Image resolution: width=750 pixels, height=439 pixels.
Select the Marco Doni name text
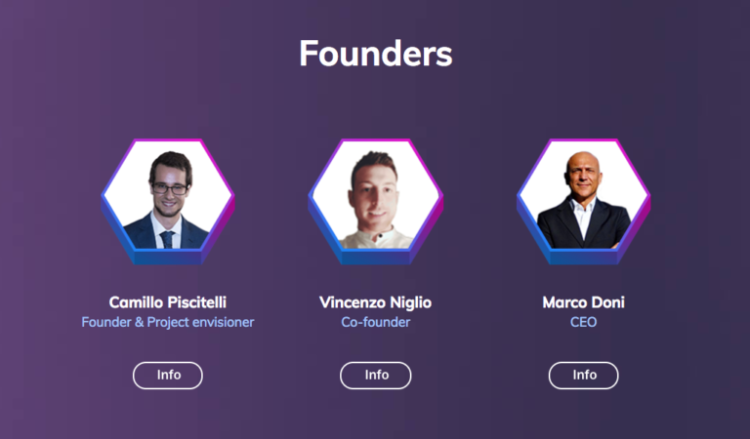point(584,302)
